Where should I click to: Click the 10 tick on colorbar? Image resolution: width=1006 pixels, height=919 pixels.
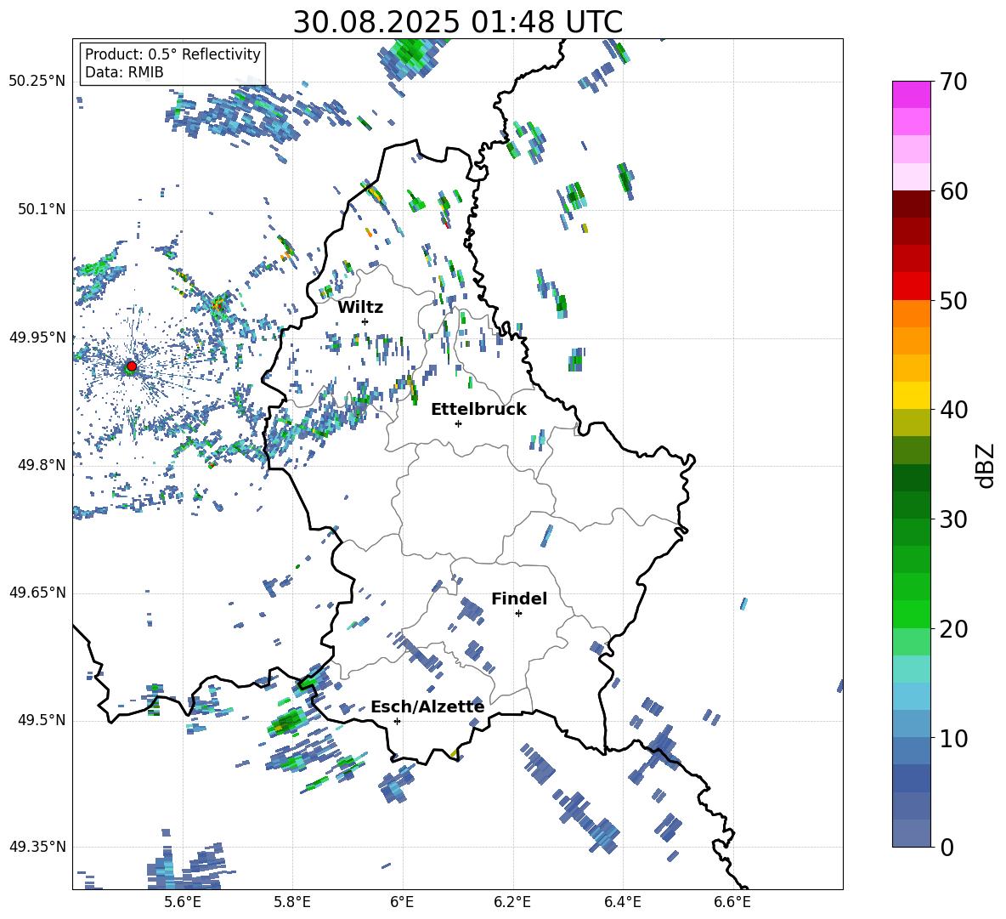tap(952, 739)
